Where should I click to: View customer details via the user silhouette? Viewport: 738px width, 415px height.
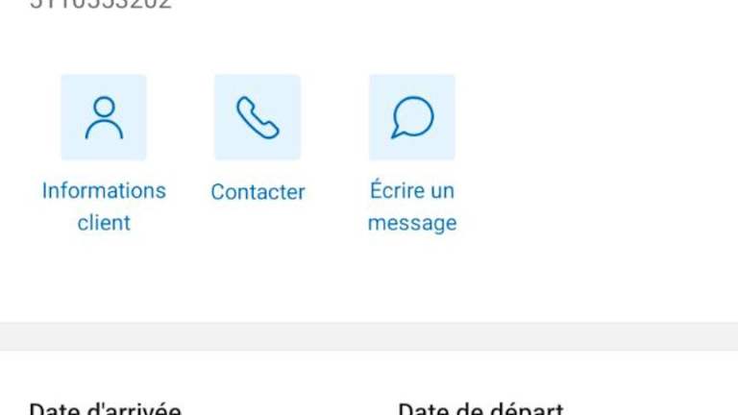click(104, 117)
